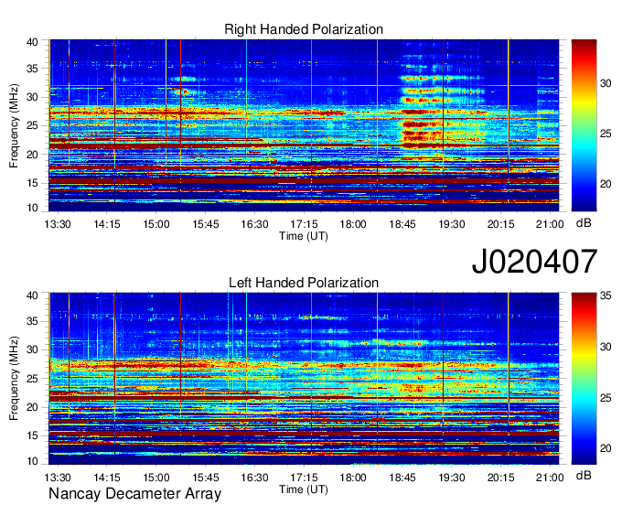Click the 25 MHz tick of Right Handed plot
Image resolution: width=622 pixels, height=505 pixels.
click(x=32, y=125)
